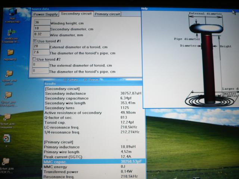This screenshot has width=239, height=179.
Task: Select the MMC capac. results row
Action: [x=93, y=162]
